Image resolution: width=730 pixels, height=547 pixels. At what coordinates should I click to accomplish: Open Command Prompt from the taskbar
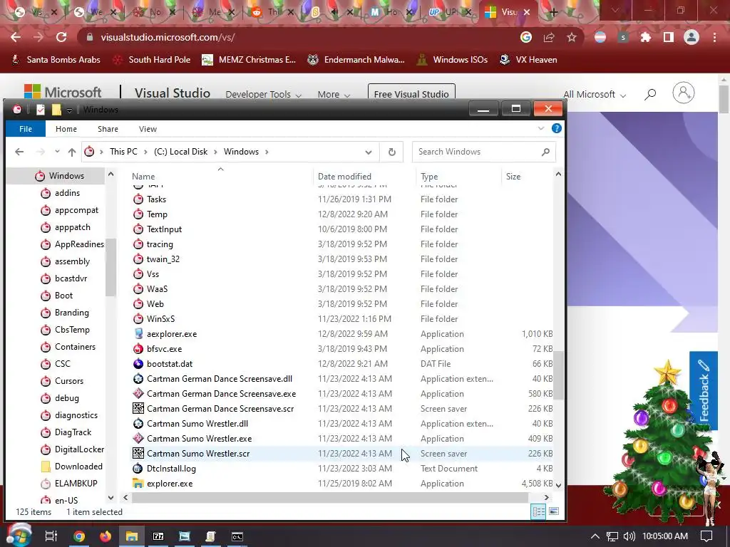(x=237, y=536)
